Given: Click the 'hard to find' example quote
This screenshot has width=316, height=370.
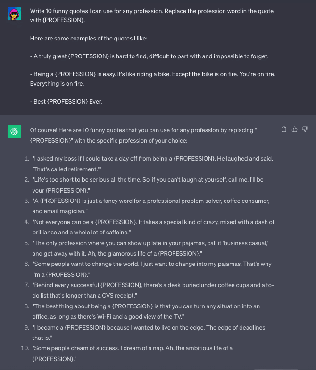Looking at the screenshot, I should point(149,56).
